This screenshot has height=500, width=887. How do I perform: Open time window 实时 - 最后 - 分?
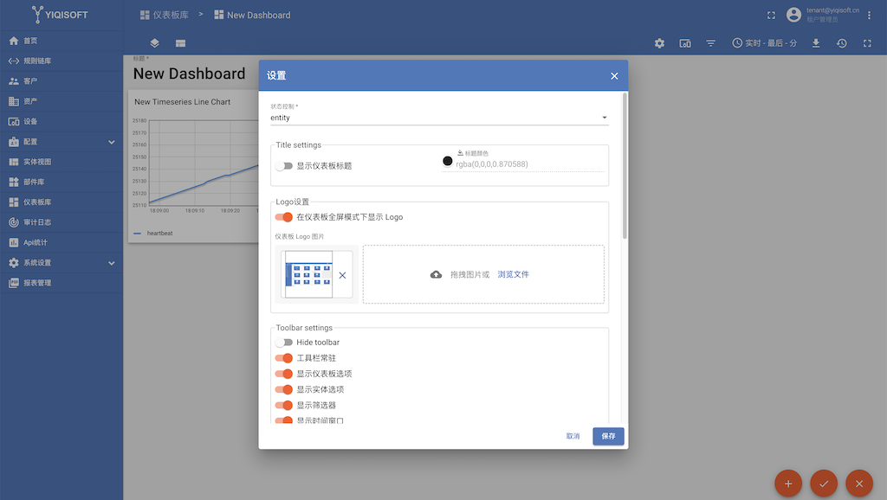[764, 43]
